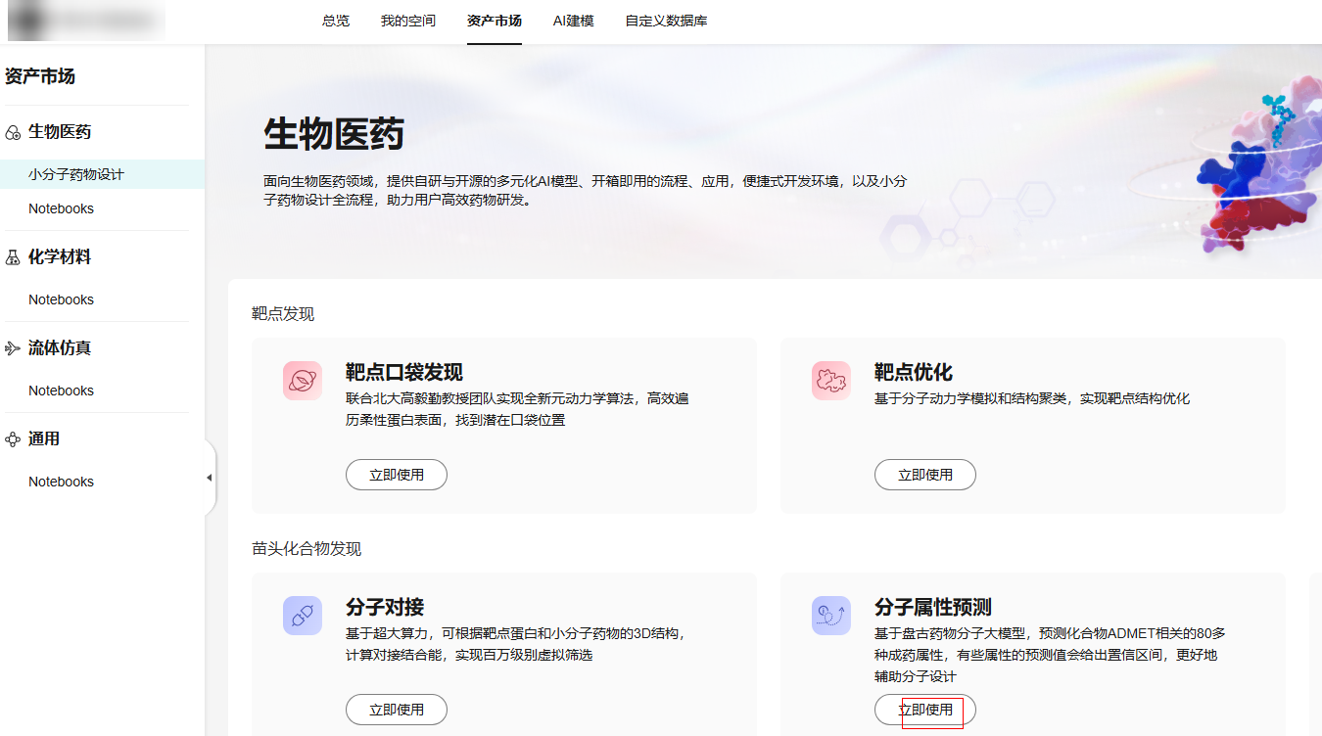Viewport: 1322px width, 736px height.
Task: Click the 靶点优化 card title
Action: (914, 373)
